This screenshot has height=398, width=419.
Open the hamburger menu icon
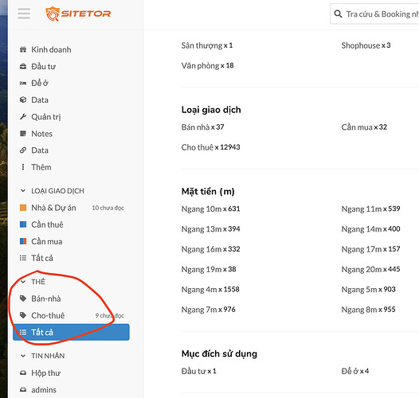[24, 14]
